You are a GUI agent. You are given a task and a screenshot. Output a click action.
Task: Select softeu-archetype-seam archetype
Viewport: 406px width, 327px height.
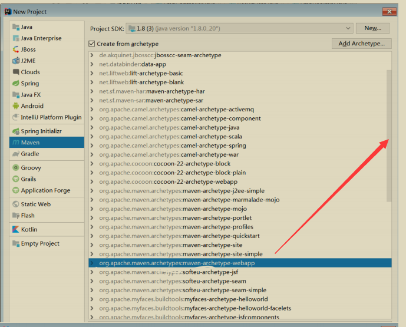(240, 281)
